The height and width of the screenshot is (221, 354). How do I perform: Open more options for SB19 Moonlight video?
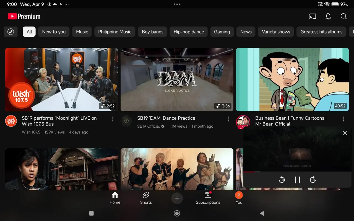113,119
